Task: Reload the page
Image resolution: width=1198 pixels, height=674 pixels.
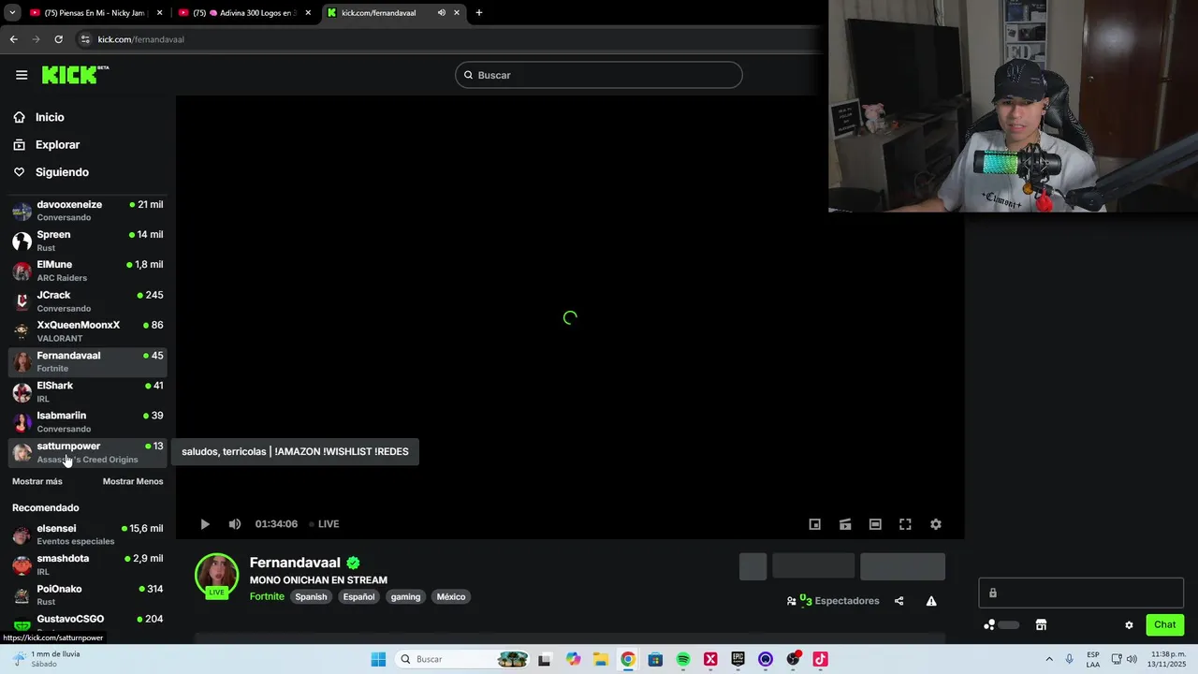Action: [58, 39]
